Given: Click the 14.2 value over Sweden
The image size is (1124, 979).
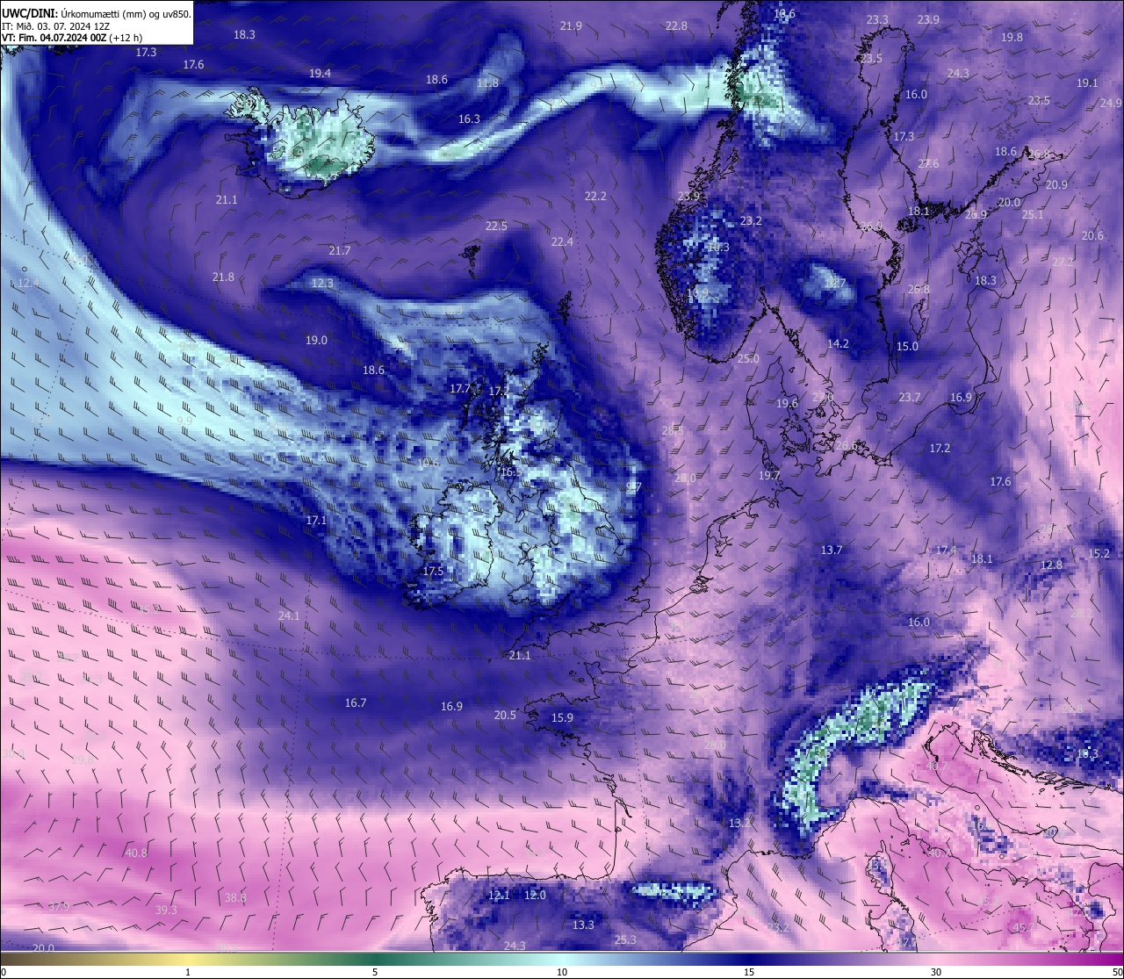Looking at the screenshot, I should click(838, 344).
